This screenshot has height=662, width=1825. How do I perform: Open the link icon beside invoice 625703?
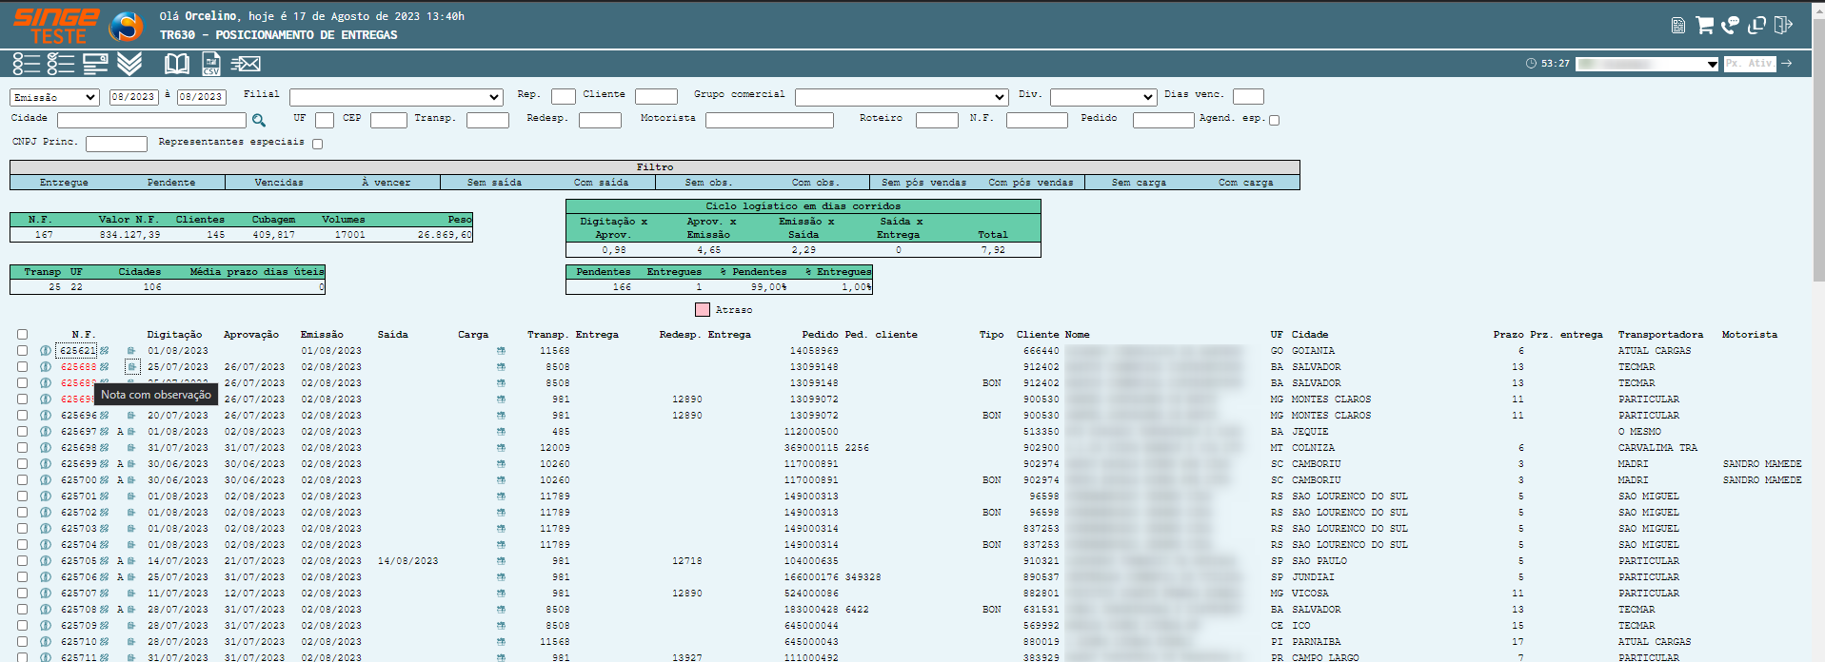tap(105, 529)
